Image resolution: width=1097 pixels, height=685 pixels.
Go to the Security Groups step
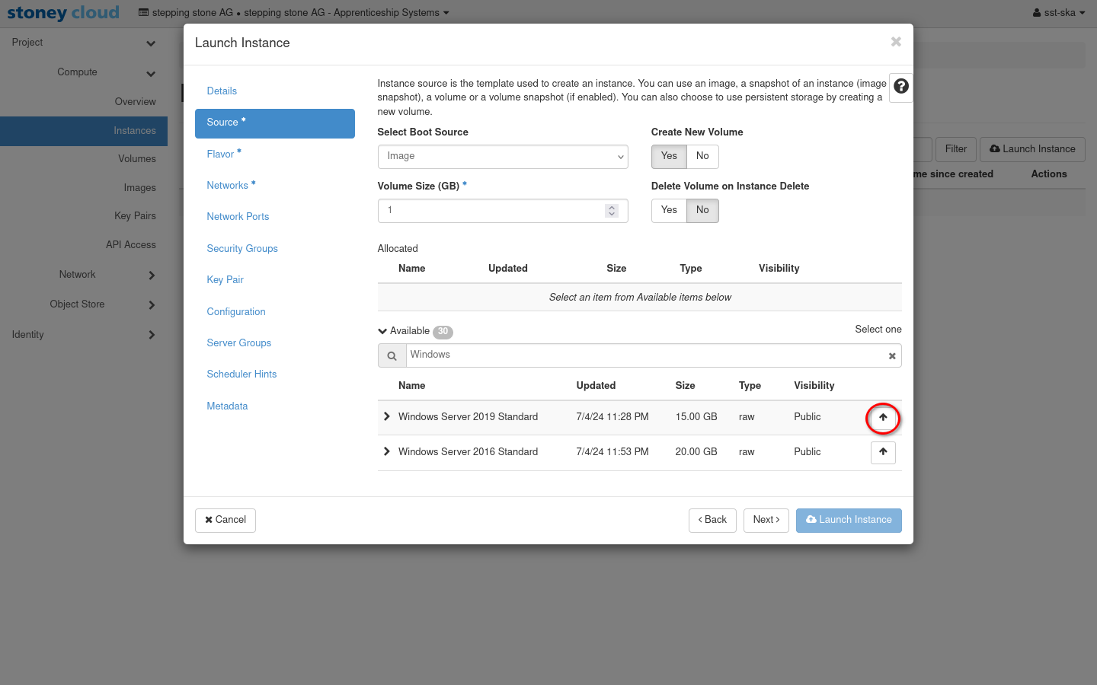pyautogui.click(x=242, y=249)
